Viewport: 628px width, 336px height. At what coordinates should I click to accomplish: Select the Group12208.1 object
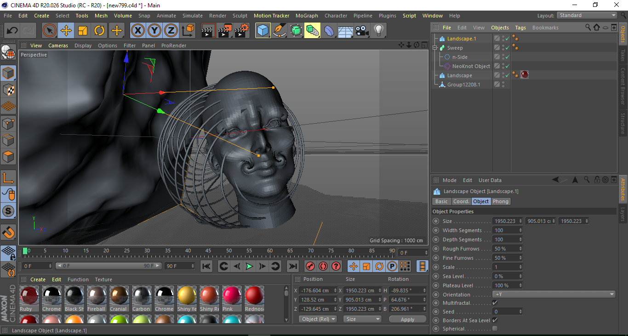(x=463, y=85)
